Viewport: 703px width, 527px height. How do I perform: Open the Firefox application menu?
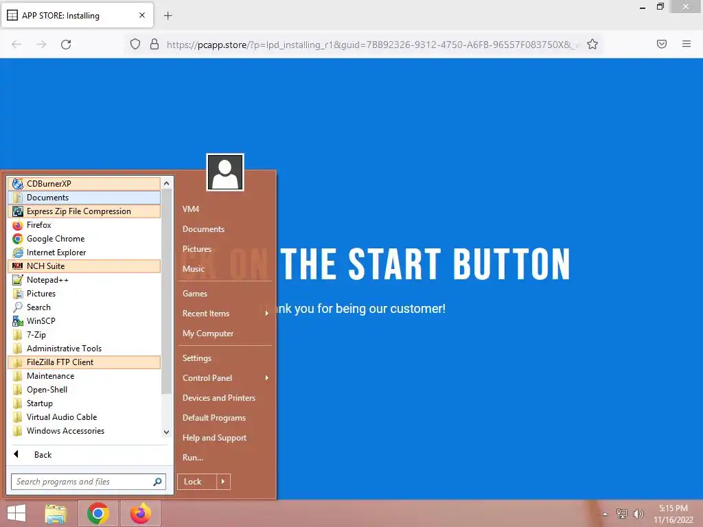(687, 44)
